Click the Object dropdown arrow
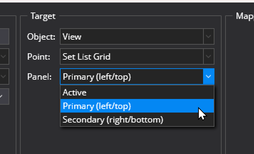This screenshot has height=154, width=254. [209, 36]
